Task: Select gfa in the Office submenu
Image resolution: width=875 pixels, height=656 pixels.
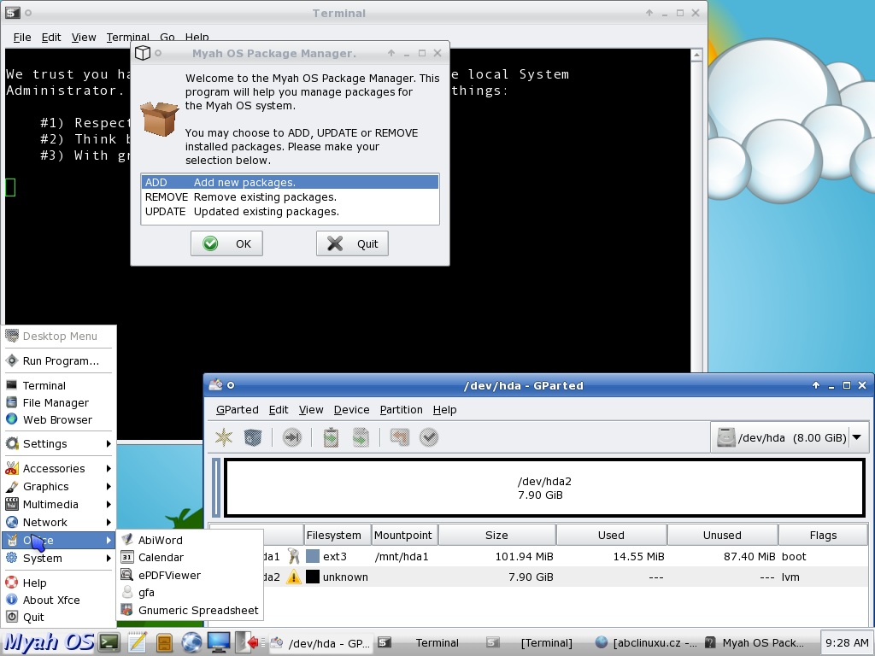Action: point(190,593)
